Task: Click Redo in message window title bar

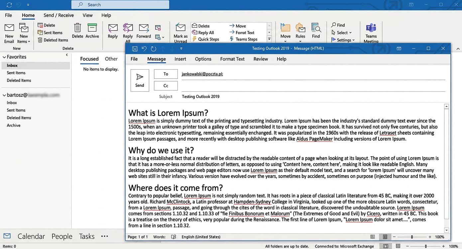Action: pyautogui.click(x=153, y=49)
